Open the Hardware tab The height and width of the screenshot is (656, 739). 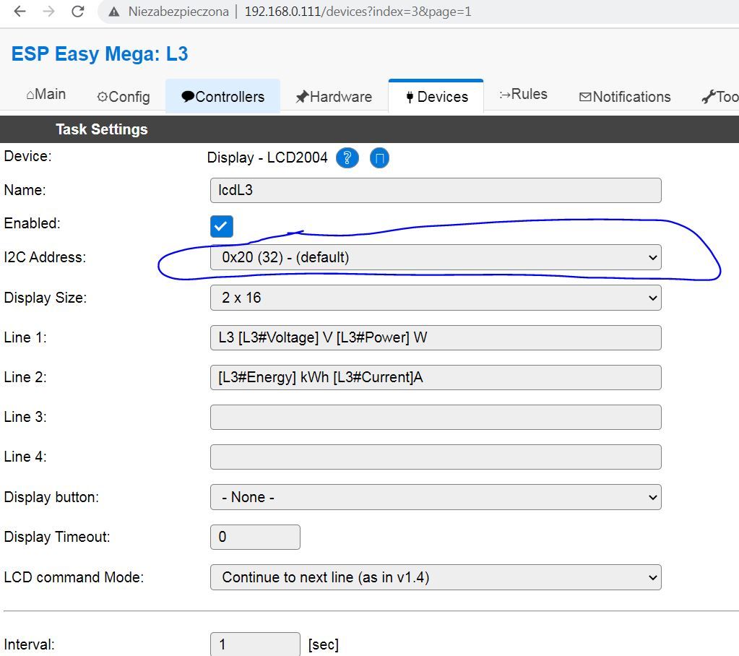pos(334,97)
